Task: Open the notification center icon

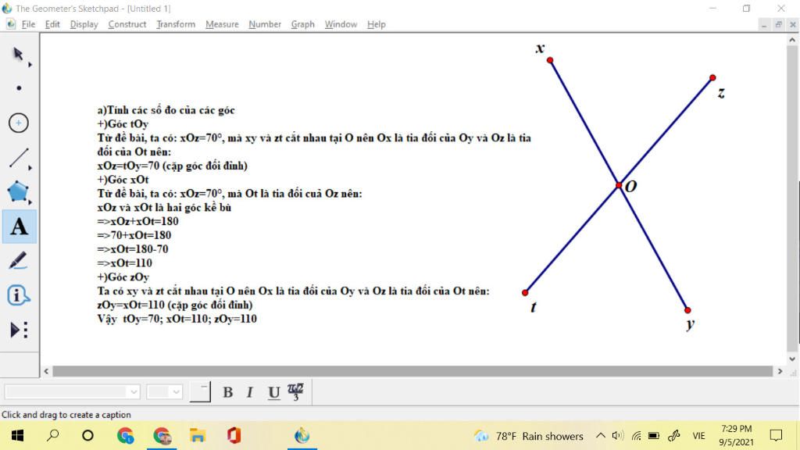Action: click(x=776, y=436)
